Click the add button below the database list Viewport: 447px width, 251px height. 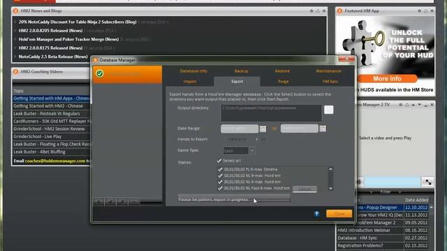pyautogui.click(x=98, y=201)
